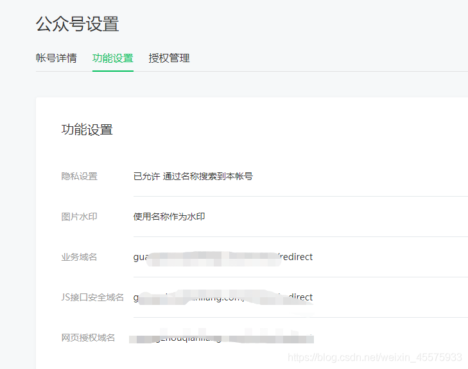This screenshot has width=468, height=369.
Task: Open the 授权管理 tab
Action: (x=169, y=58)
